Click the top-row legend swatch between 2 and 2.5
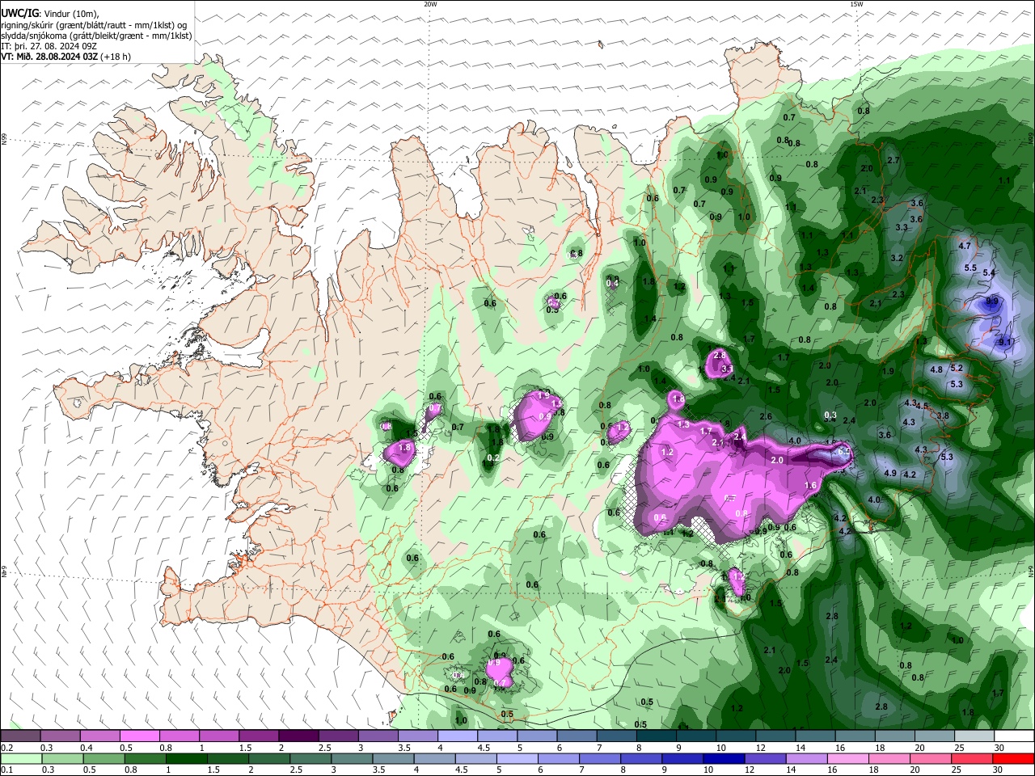Screen dimensions: 1035x776 pyautogui.click(x=298, y=736)
